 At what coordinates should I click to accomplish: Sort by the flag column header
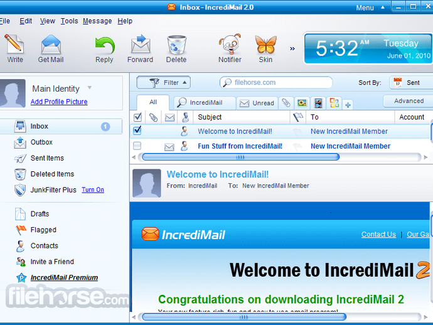pos(298,117)
